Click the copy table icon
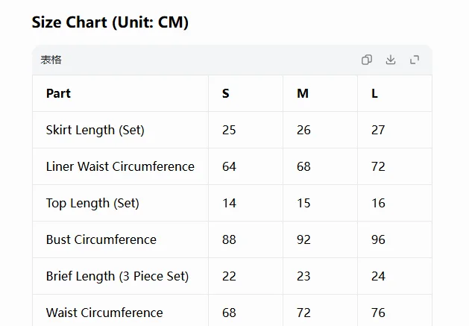 [x=367, y=60]
